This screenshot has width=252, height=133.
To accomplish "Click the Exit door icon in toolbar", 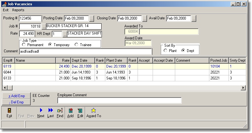I will tap(9, 111).
